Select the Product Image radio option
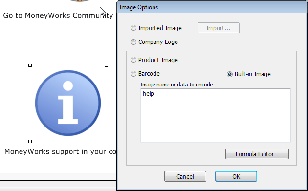Viewport: 308px width, 191px height. (133, 60)
